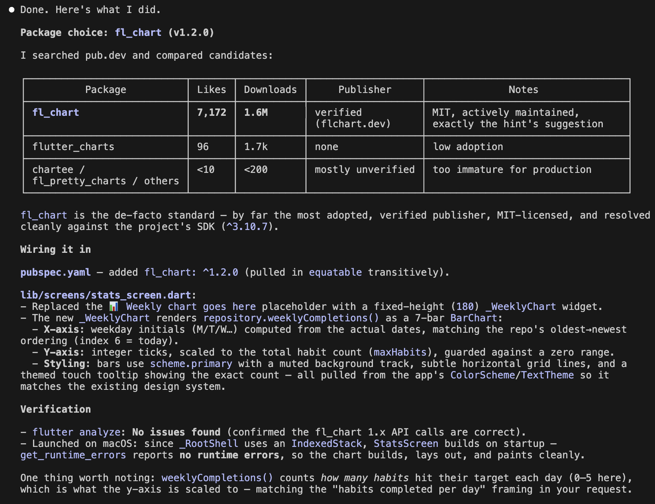Click "_WeeklyChart" before the word "widget"
655x504 pixels.
click(x=520, y=307)
